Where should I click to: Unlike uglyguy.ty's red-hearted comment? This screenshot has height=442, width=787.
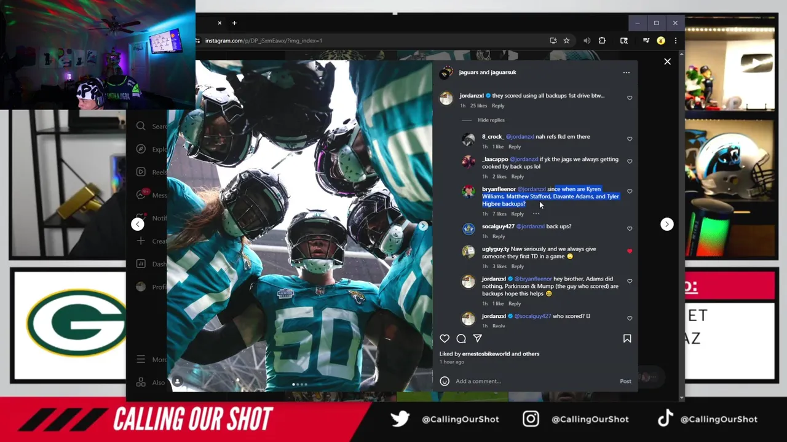[630, 251]
